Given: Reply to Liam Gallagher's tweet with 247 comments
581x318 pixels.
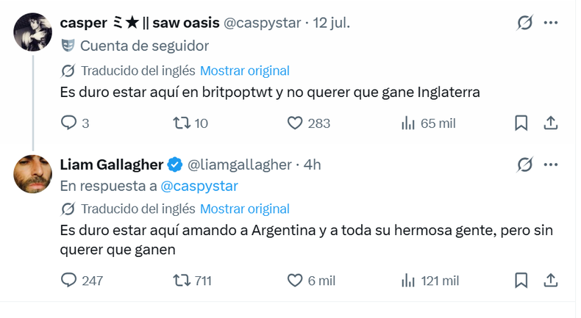Looking at the screenshot, I should (82, 281).
